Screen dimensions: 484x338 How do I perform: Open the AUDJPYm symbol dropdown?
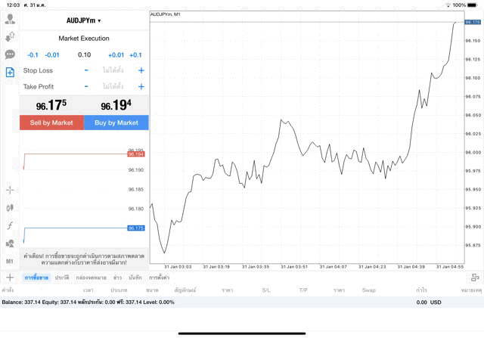pos(84,20)
